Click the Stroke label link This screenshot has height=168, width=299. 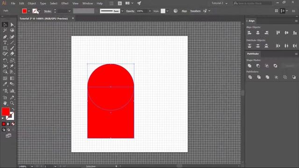point(48,11)
